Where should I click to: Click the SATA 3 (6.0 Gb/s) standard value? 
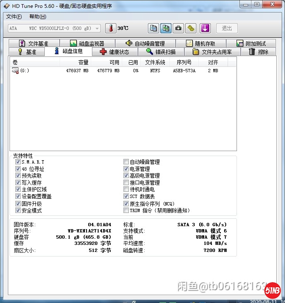click(x=202, y=225)
